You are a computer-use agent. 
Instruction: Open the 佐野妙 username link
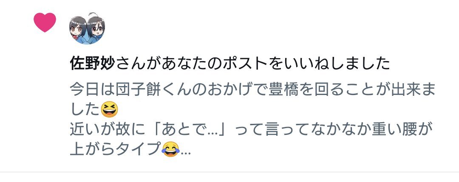coord(93,63)
